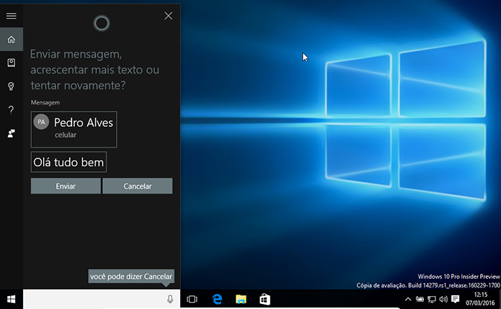Open the Windows Start menu
501x309 pixels.
(12, 299)
